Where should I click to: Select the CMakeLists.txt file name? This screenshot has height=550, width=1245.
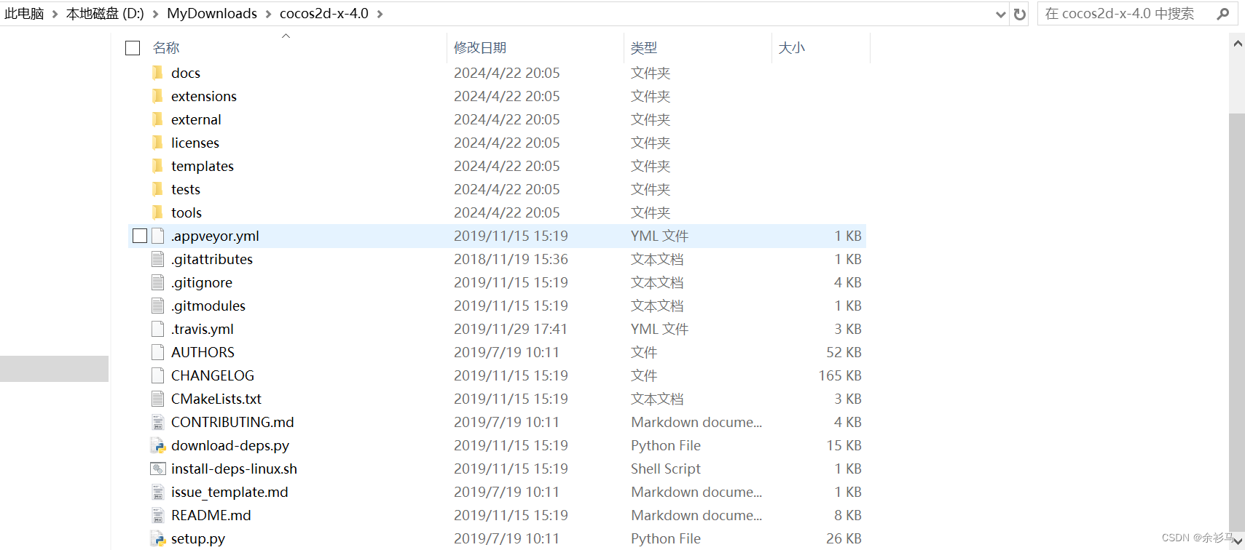[216, 399]
